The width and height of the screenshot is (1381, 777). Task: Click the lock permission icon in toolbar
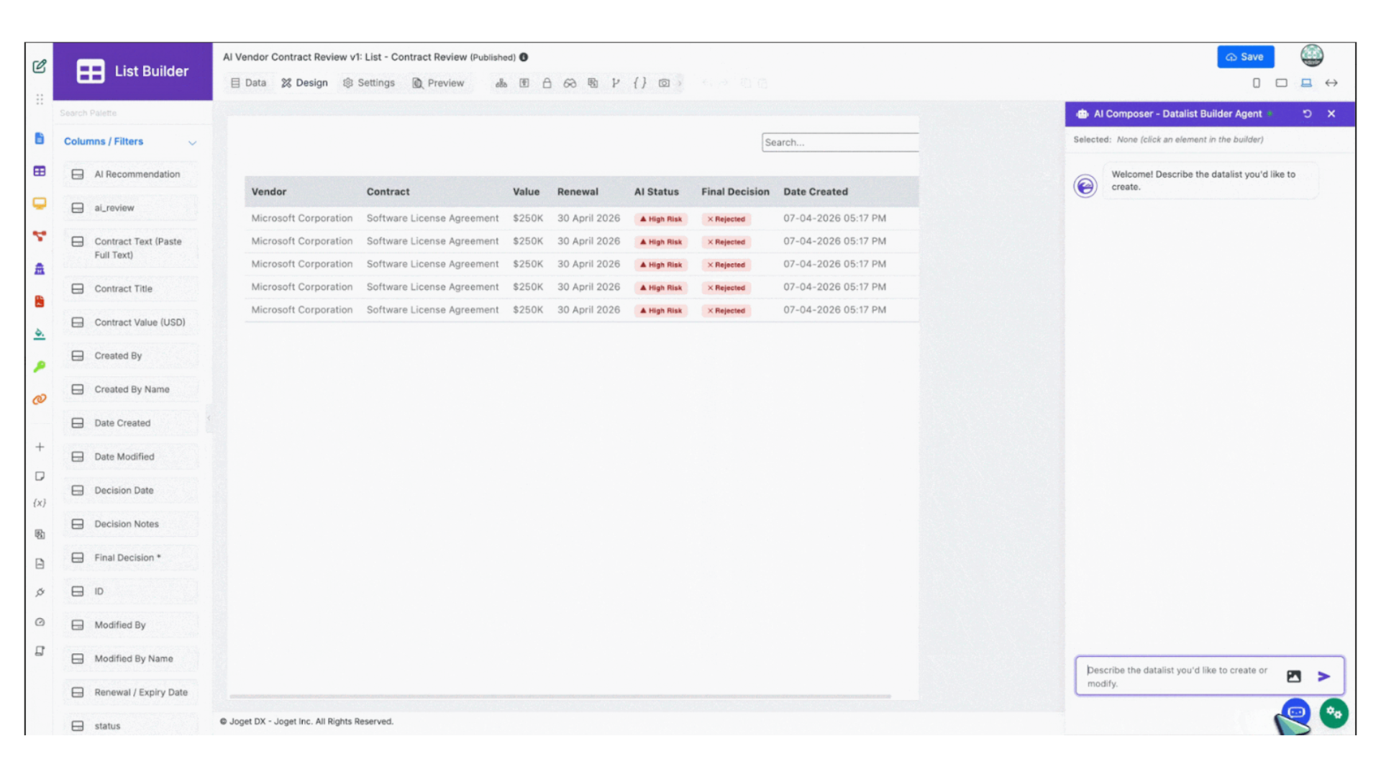(x=547, y=83)
